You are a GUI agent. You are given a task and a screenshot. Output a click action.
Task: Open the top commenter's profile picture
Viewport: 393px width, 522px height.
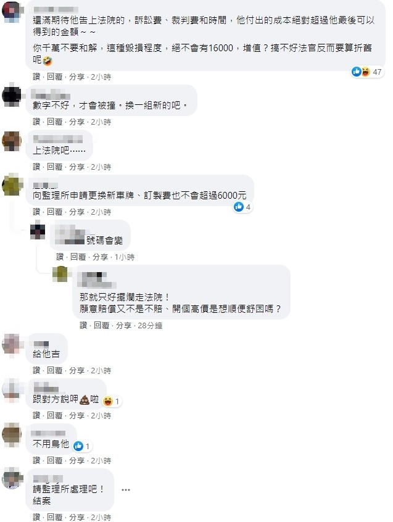(x=12, y=11)
